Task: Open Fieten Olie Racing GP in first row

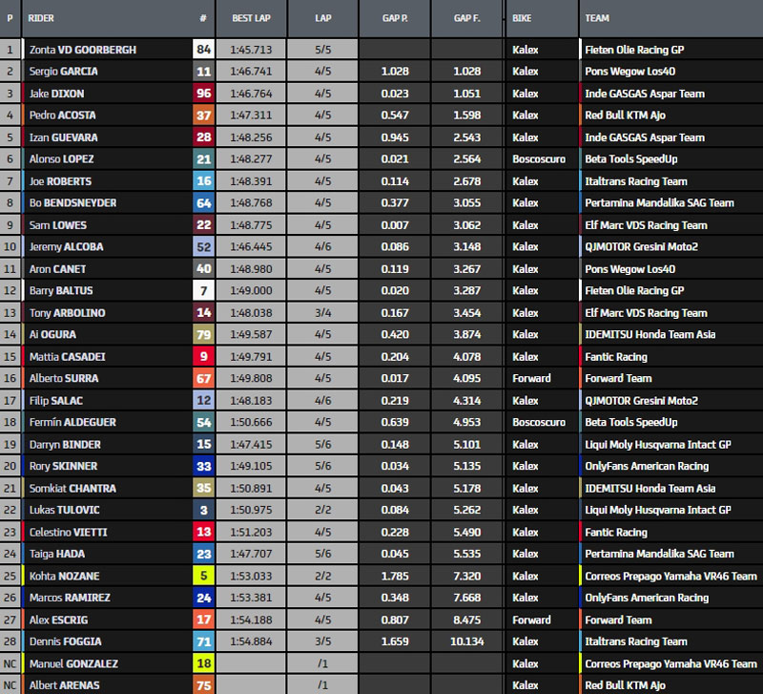Action: pyautogui.click(x=637, y=50)
